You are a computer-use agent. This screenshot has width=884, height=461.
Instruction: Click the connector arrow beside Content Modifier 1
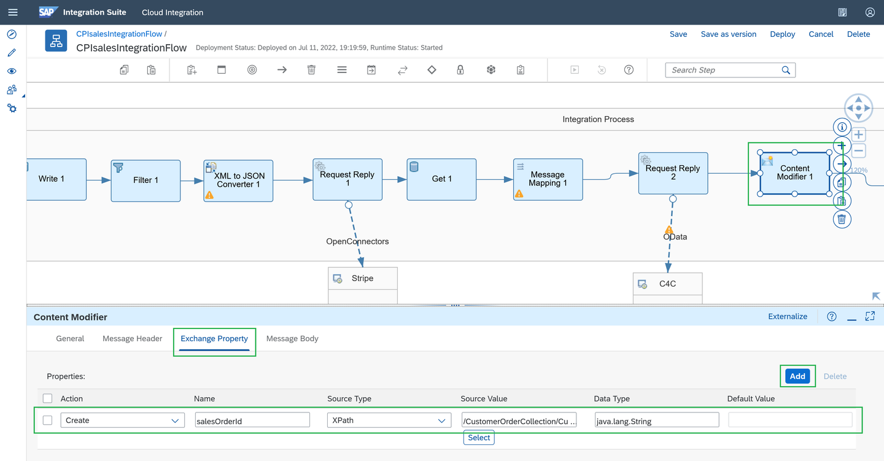coord(842,164)
